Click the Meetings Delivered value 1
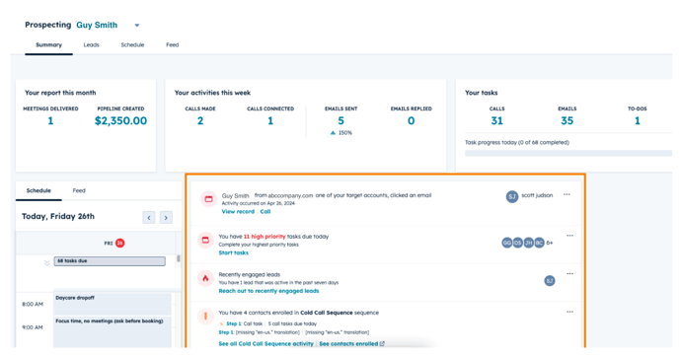 50,120
